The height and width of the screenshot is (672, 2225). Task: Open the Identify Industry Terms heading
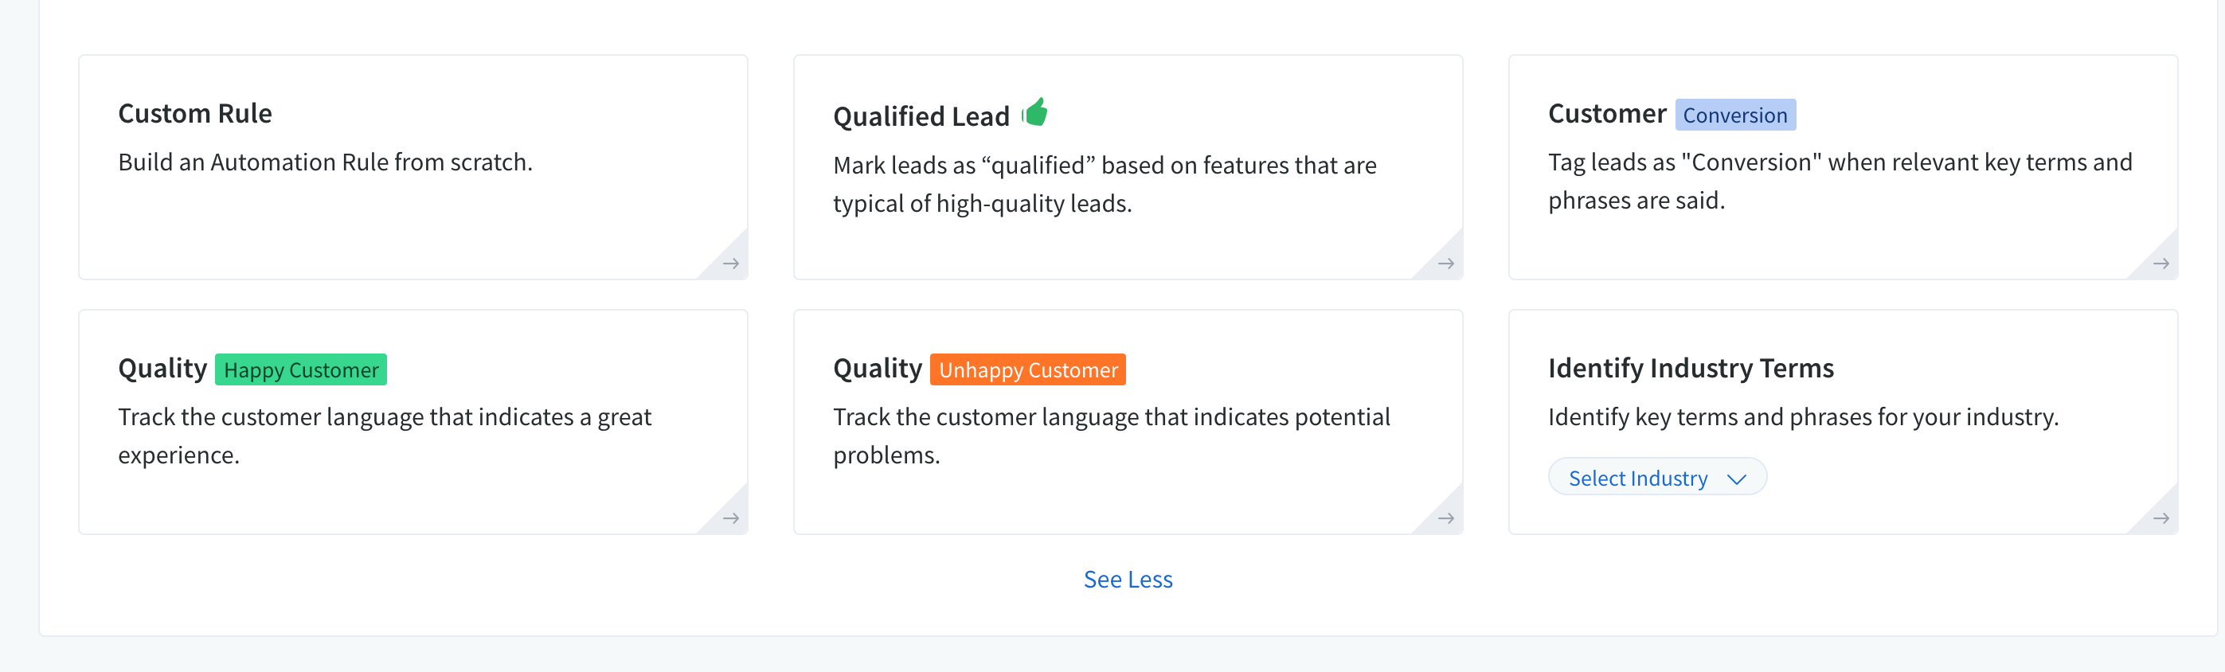click(1691, 368)
